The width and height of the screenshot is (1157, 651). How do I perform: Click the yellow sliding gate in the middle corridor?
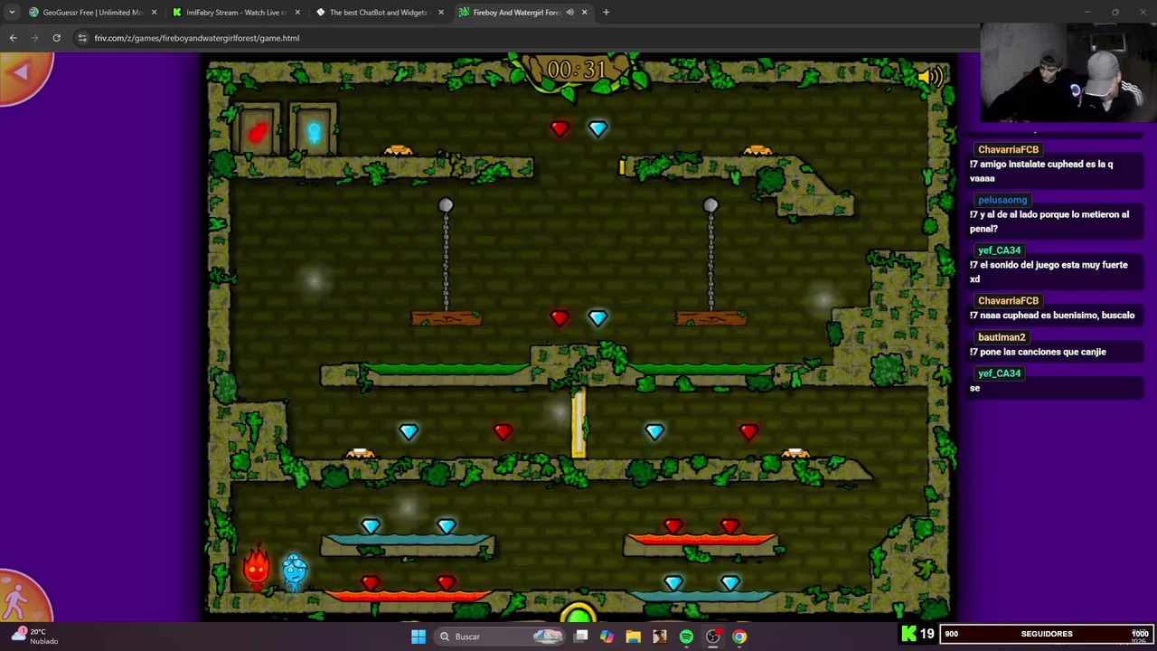pos(578,423)
